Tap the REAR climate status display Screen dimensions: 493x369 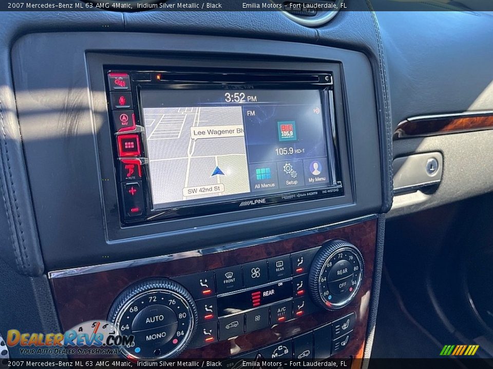tap(255, 297)
